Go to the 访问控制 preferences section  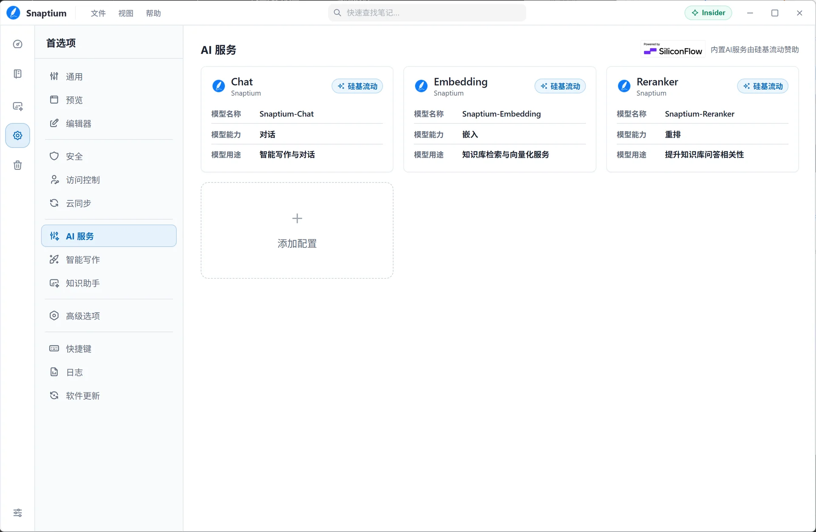[109, 180]
